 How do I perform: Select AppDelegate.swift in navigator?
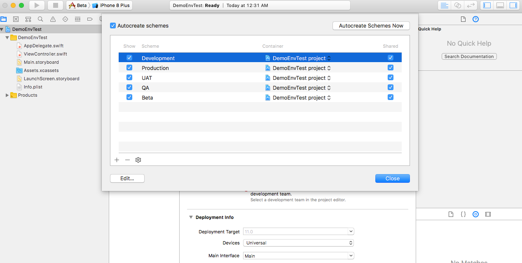pos(44,46)
